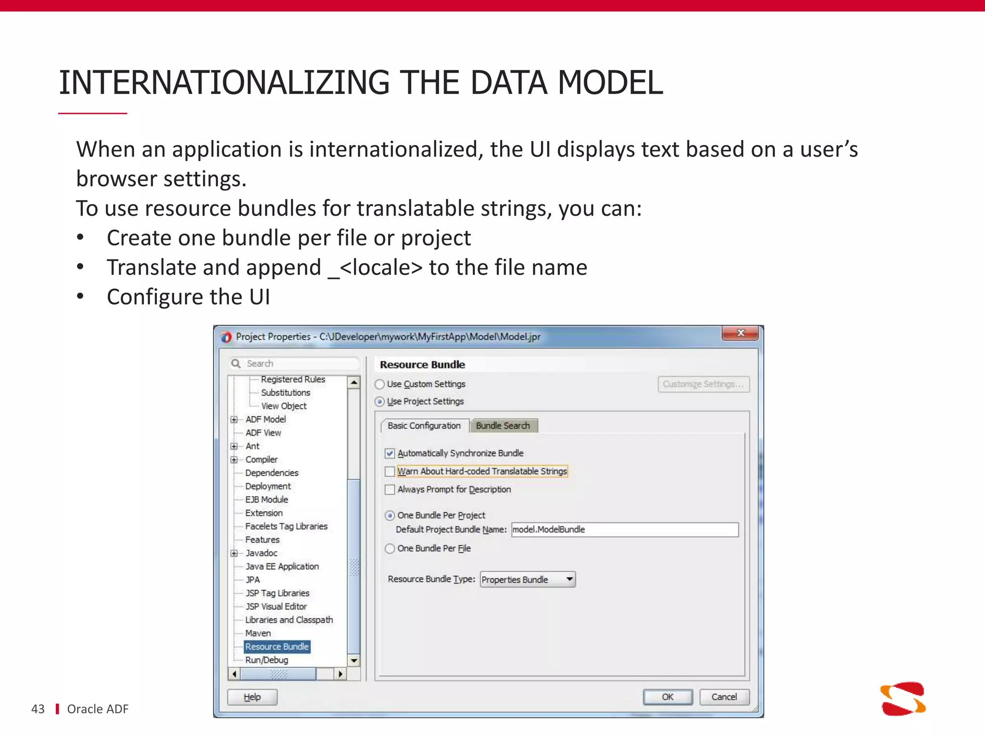985x738 pixels.
Task: Click the horizontal scrollbar thumb in tree
Action: 278,674
